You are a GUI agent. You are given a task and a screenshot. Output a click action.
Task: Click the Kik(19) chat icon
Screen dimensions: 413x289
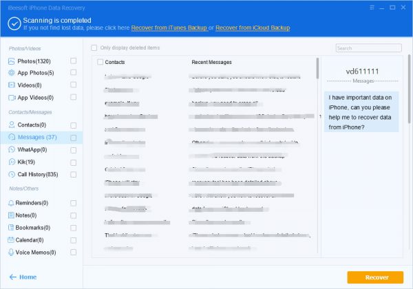point(12,162)
